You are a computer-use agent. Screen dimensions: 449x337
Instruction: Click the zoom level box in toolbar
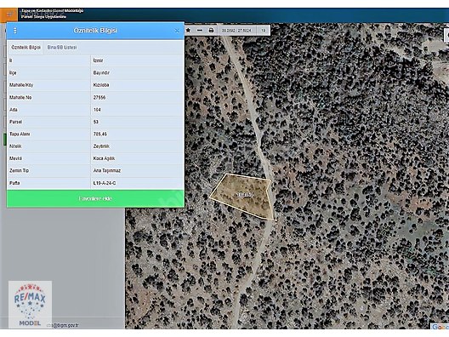pyautogui.click(x=263, y=30)
